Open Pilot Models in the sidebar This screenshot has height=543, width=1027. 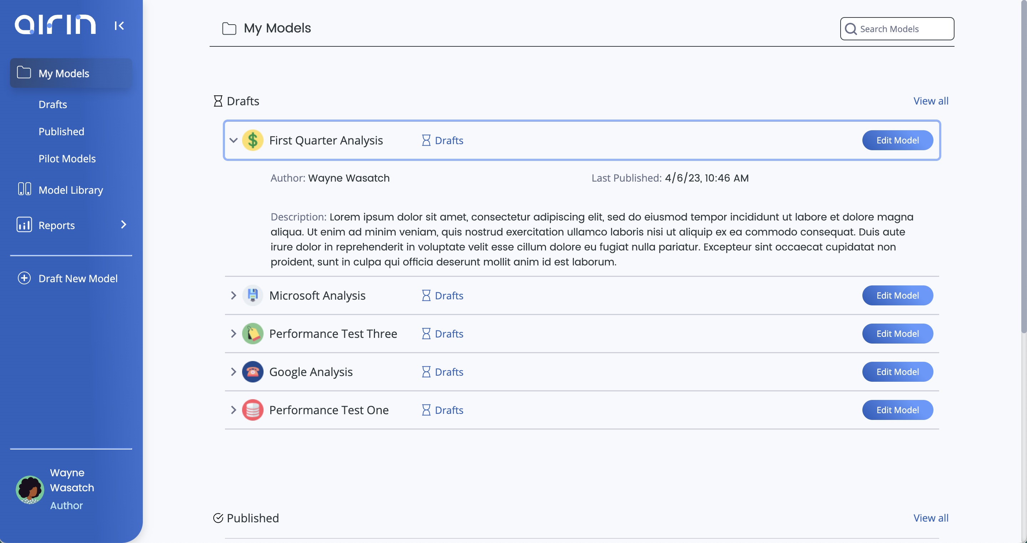click(x=67, y=158)
